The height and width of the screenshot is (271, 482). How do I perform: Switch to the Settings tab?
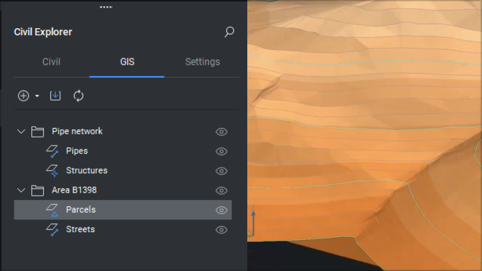click(203, 61)
